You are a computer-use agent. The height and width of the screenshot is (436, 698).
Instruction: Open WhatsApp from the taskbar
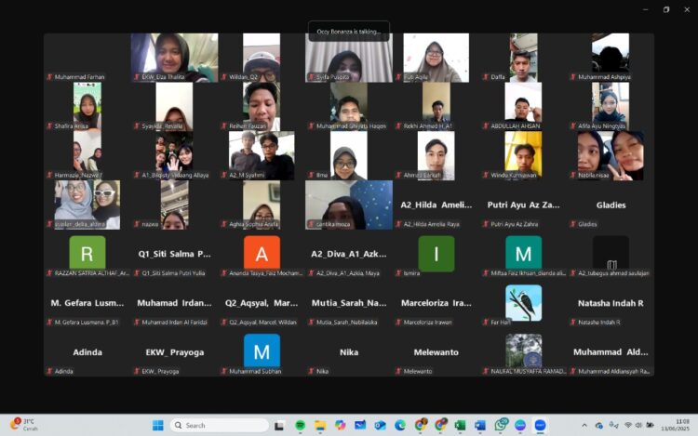[501, 425]
